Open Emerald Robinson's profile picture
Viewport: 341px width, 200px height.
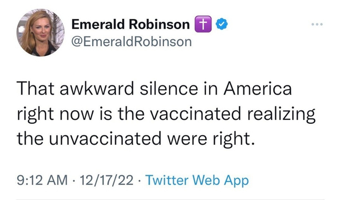(41, 33)
